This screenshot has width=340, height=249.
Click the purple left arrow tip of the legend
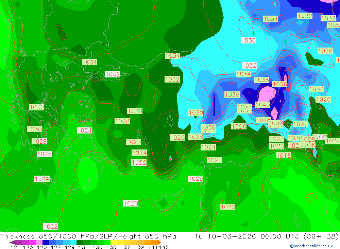pos(12,243)
